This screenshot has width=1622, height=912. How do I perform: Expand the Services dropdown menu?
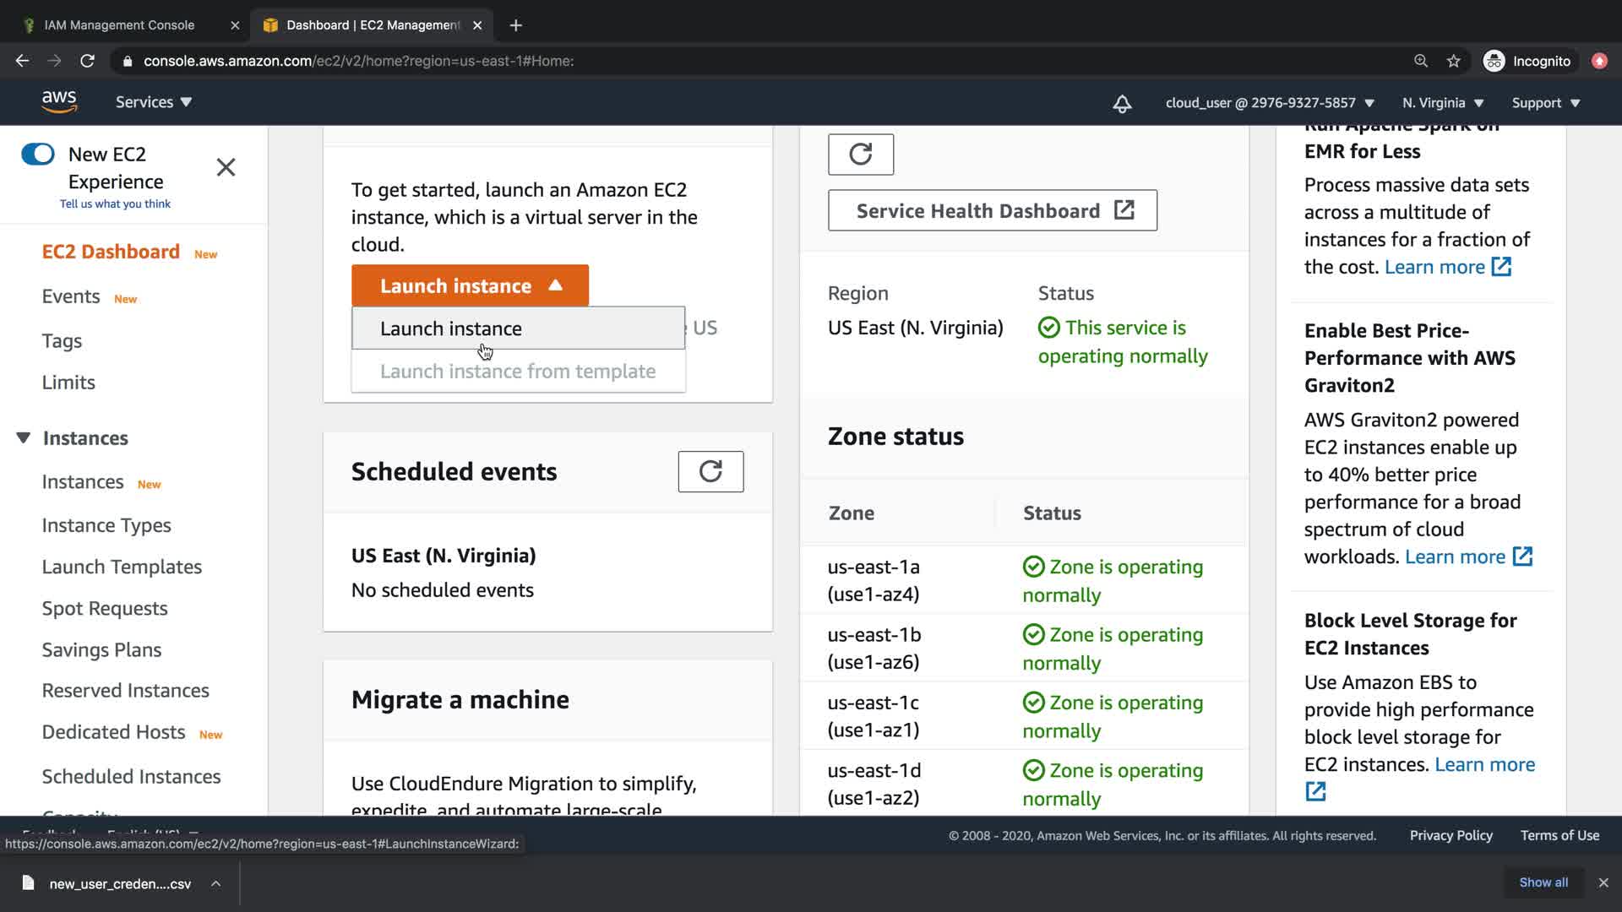[154, 102]
